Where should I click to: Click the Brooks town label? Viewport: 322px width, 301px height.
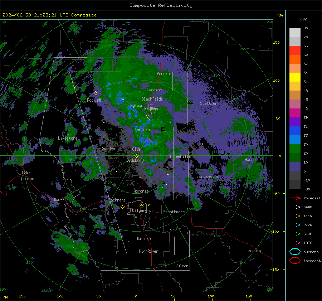254,251
